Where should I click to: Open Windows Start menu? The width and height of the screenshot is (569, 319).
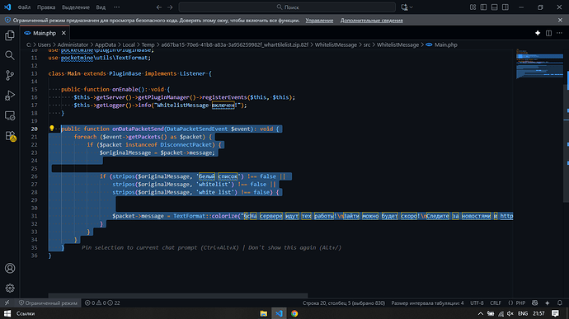point(7,313)
